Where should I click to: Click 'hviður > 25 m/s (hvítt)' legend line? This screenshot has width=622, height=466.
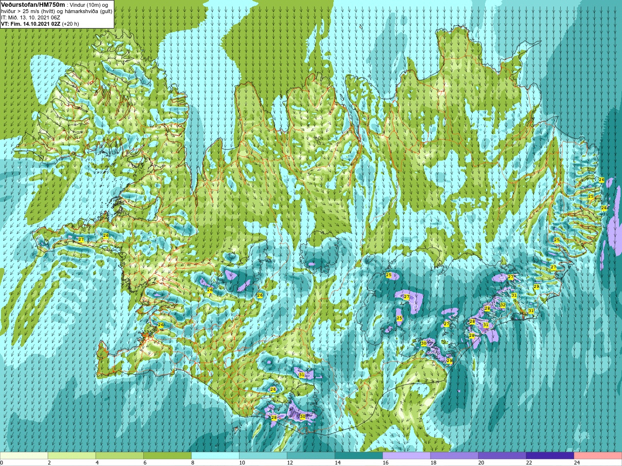pos(29,11)
